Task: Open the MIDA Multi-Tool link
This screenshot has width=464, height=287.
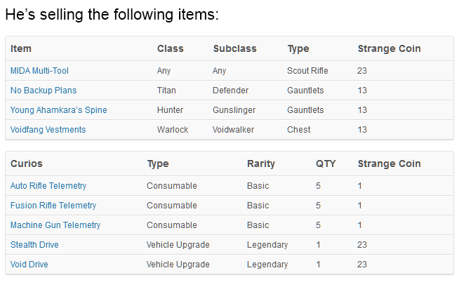Action: point(39,71)
